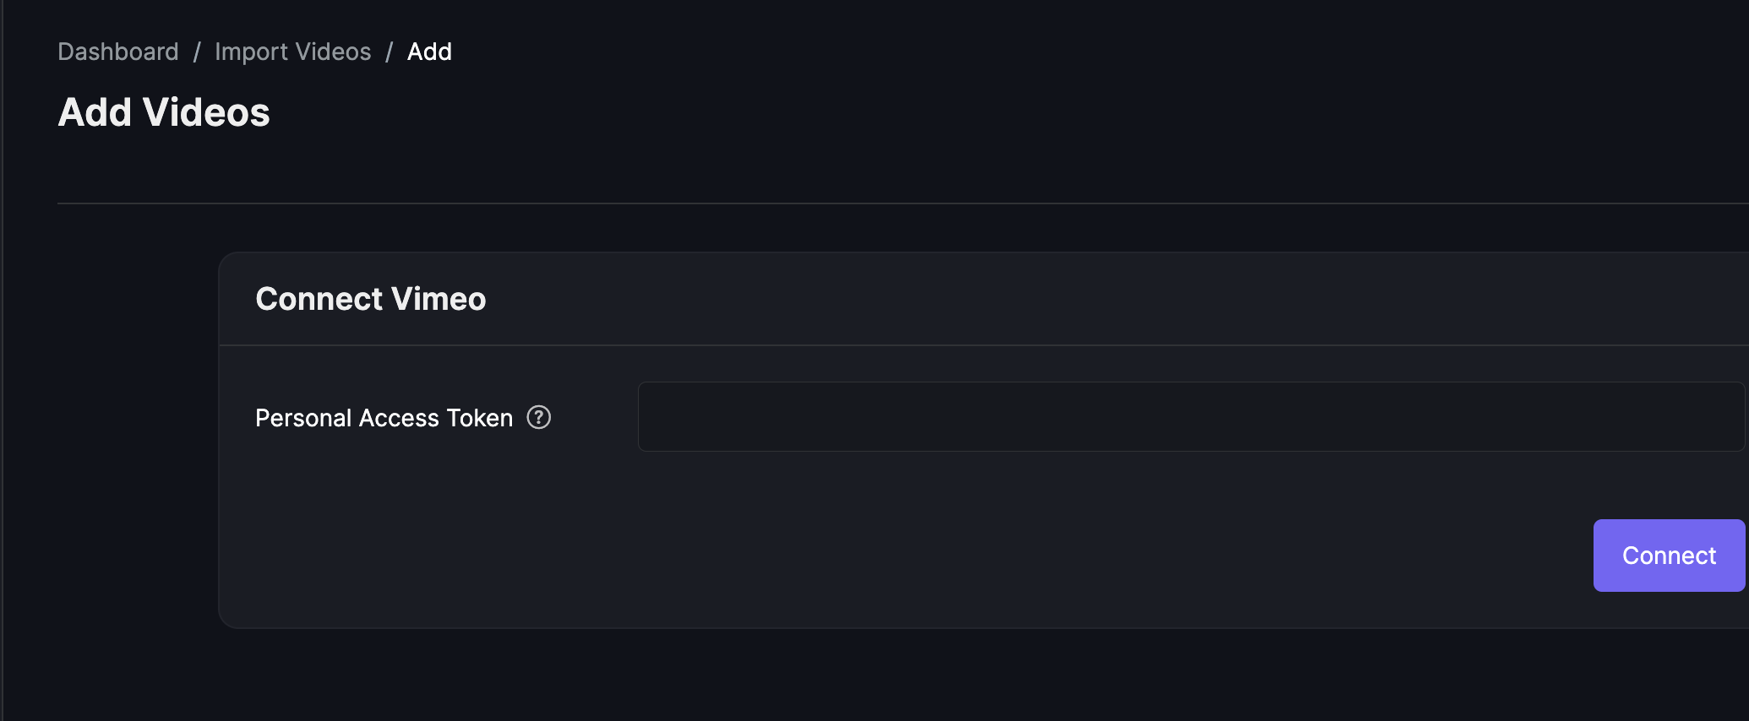Return to Dashboard from the navigation path

(x=118, y=51)
